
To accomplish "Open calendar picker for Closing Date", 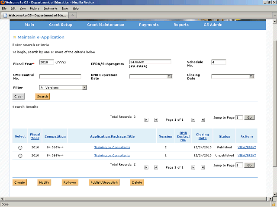I will (251, 76).
